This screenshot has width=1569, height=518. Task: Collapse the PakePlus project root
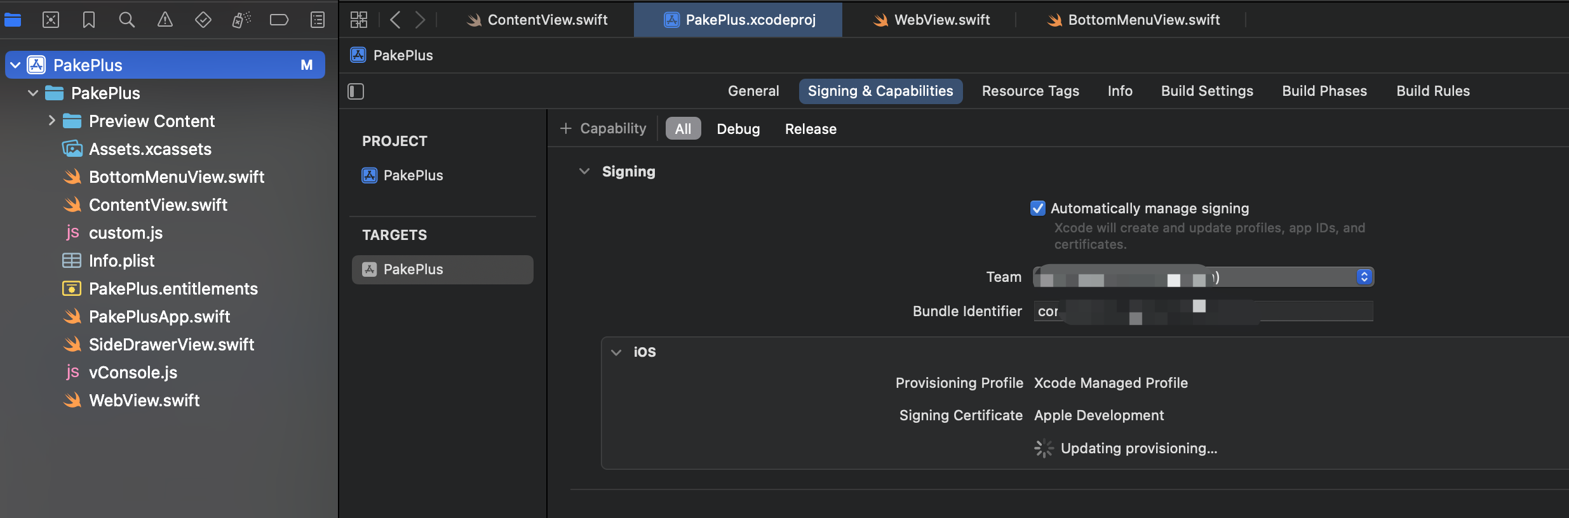15,65
